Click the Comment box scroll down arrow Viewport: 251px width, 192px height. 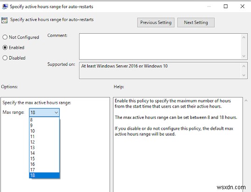point(244,56)
